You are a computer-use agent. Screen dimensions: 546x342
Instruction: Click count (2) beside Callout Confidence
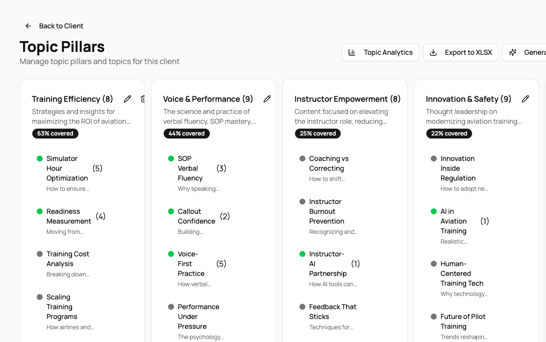(225, 216)
